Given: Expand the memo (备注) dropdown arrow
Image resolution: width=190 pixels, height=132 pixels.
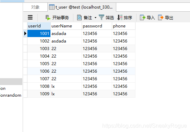Looking at the screenshot, I should pyautogui.click(x=95, y=18).
